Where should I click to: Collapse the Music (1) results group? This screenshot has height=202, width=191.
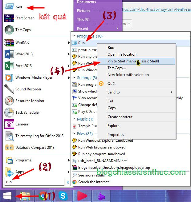(x=74, y=119)
